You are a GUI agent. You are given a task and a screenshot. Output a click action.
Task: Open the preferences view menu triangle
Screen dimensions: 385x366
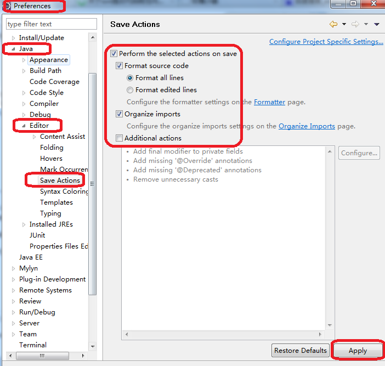(x=377, y=24)
